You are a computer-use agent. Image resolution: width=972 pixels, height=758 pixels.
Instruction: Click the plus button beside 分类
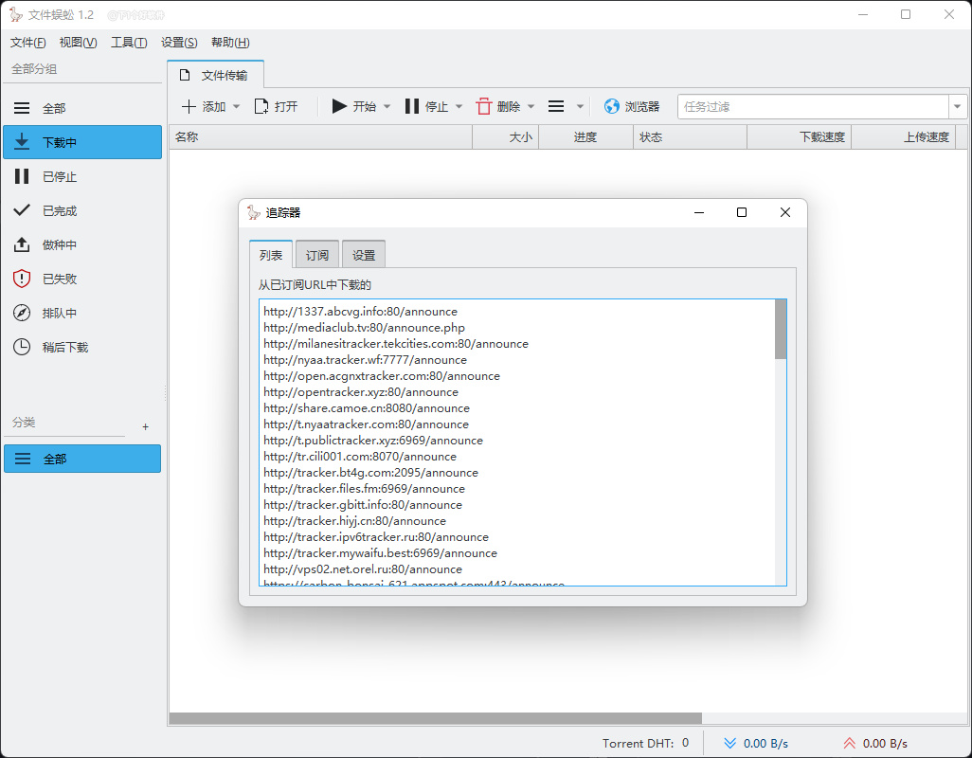pos(145,427)
